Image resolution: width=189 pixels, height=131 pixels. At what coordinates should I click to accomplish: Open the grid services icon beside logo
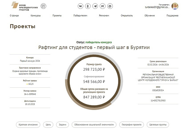click(x=43, y=6)
